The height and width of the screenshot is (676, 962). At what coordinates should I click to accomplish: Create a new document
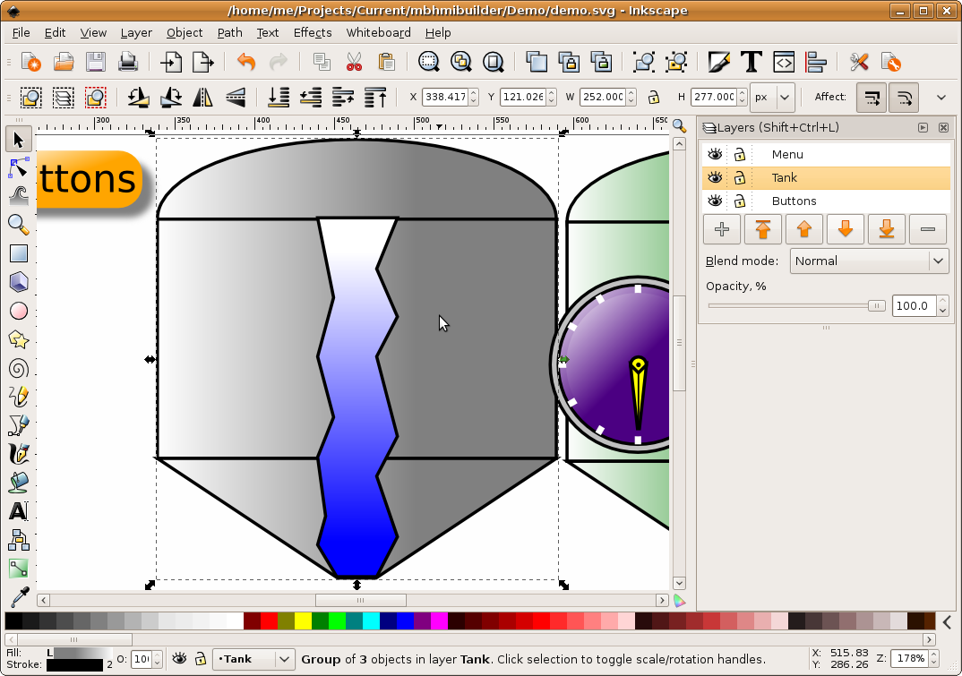pos(30,62)
